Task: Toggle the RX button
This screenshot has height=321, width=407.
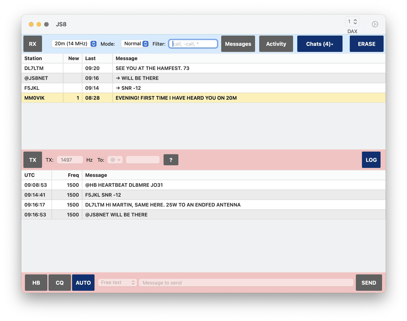Action: click(x=33, y=44)
